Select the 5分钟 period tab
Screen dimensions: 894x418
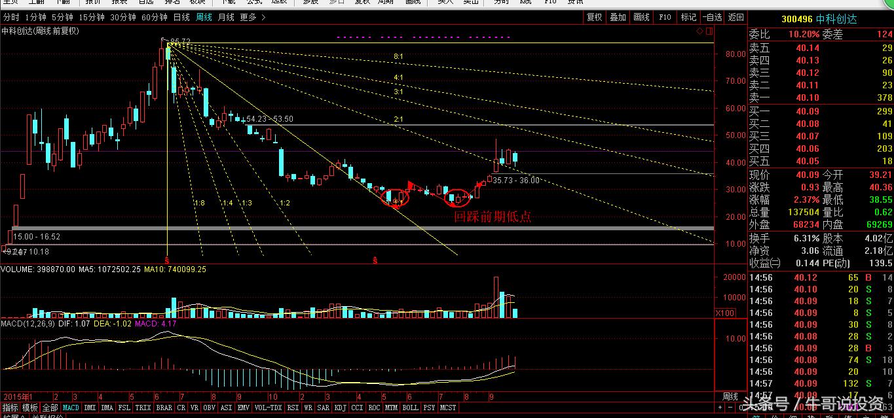tap(62, 18)
